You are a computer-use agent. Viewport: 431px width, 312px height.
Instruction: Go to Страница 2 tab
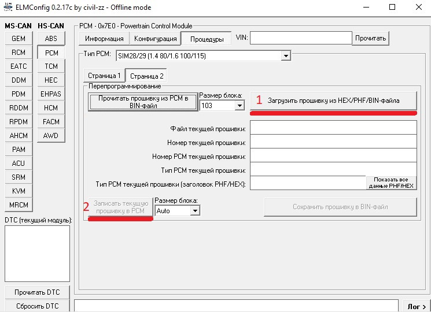click(146, 76)
